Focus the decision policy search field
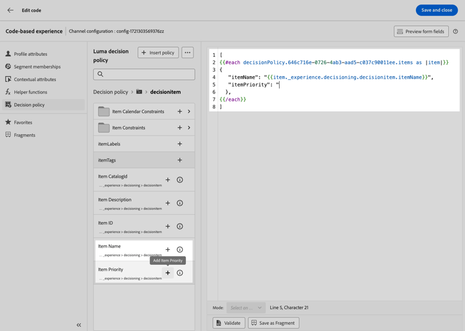Screen dimensions: 465x331 [144, 74]
